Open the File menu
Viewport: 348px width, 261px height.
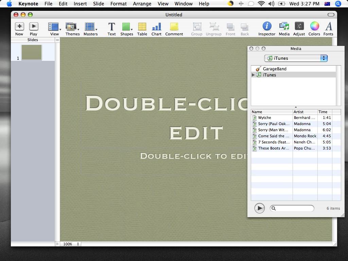[48, 4]
